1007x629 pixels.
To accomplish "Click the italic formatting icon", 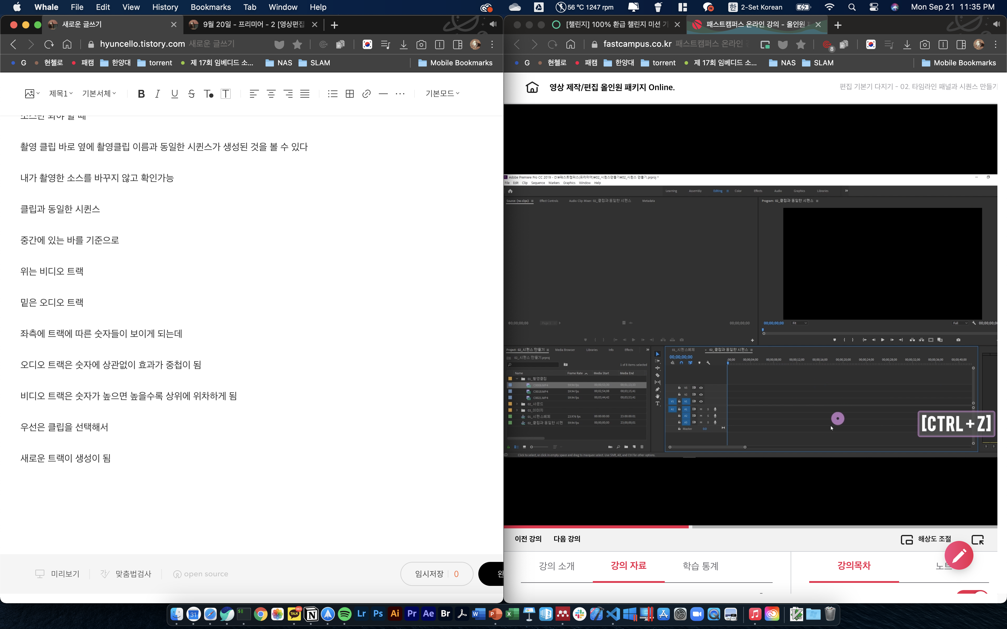I will pos(158,94).
